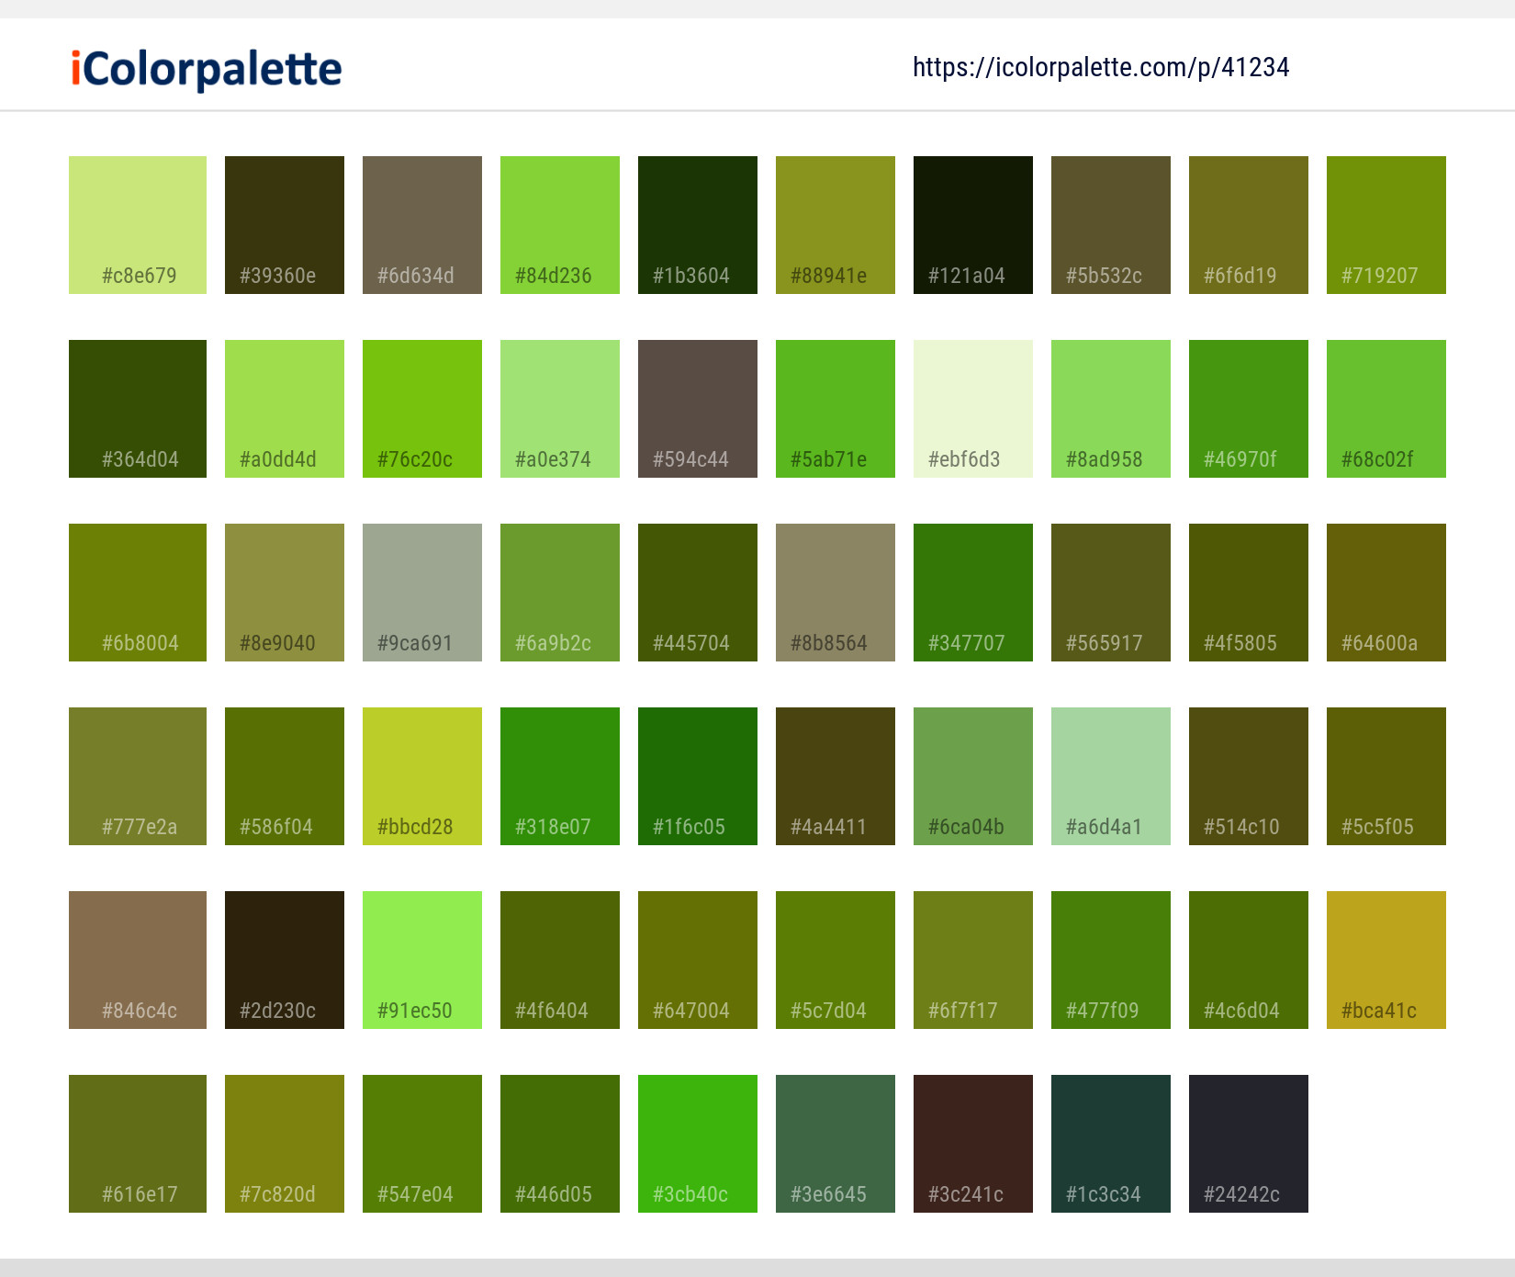Select the #364d04 swatch

coord(138,409)
